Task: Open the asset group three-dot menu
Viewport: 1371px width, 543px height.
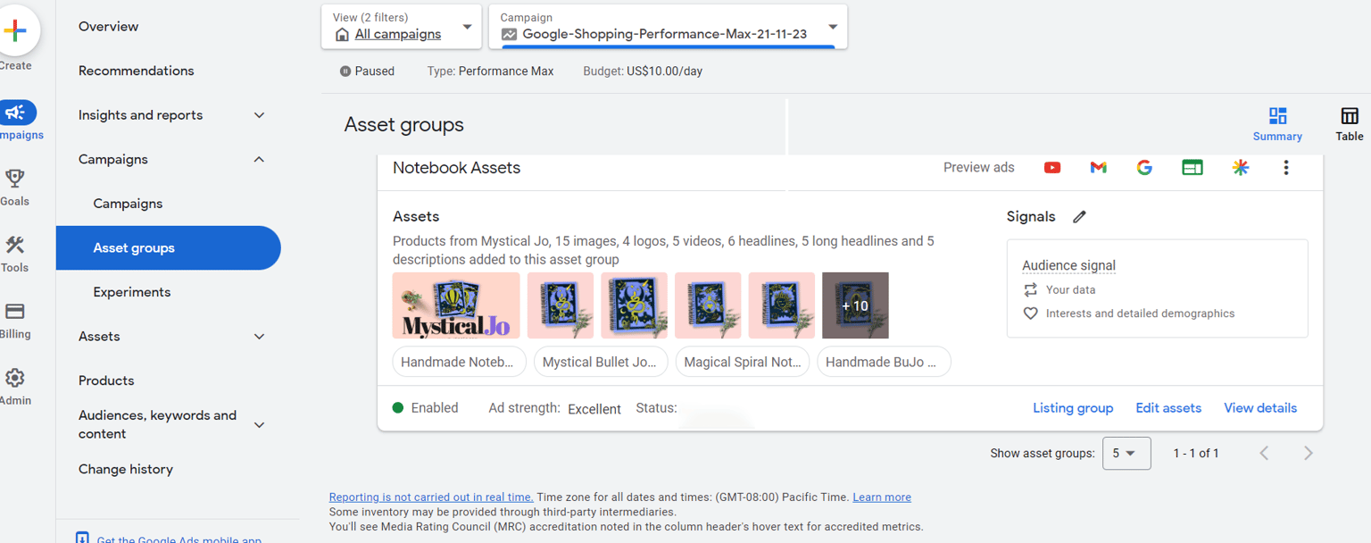Action: 1286,167
